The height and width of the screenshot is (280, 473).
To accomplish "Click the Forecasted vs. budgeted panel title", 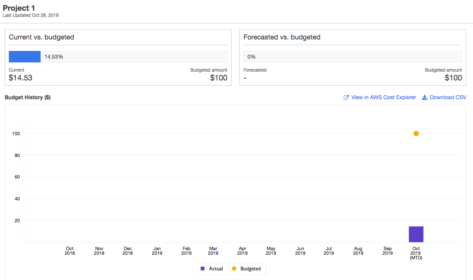I will point(282,37).
